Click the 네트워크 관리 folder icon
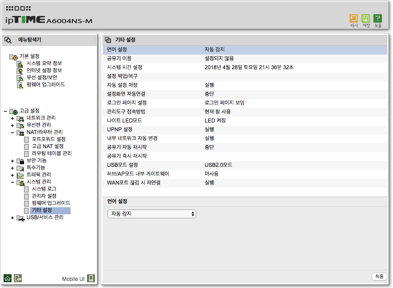This screenshot has height=288, width=393. tap(20, 118)
